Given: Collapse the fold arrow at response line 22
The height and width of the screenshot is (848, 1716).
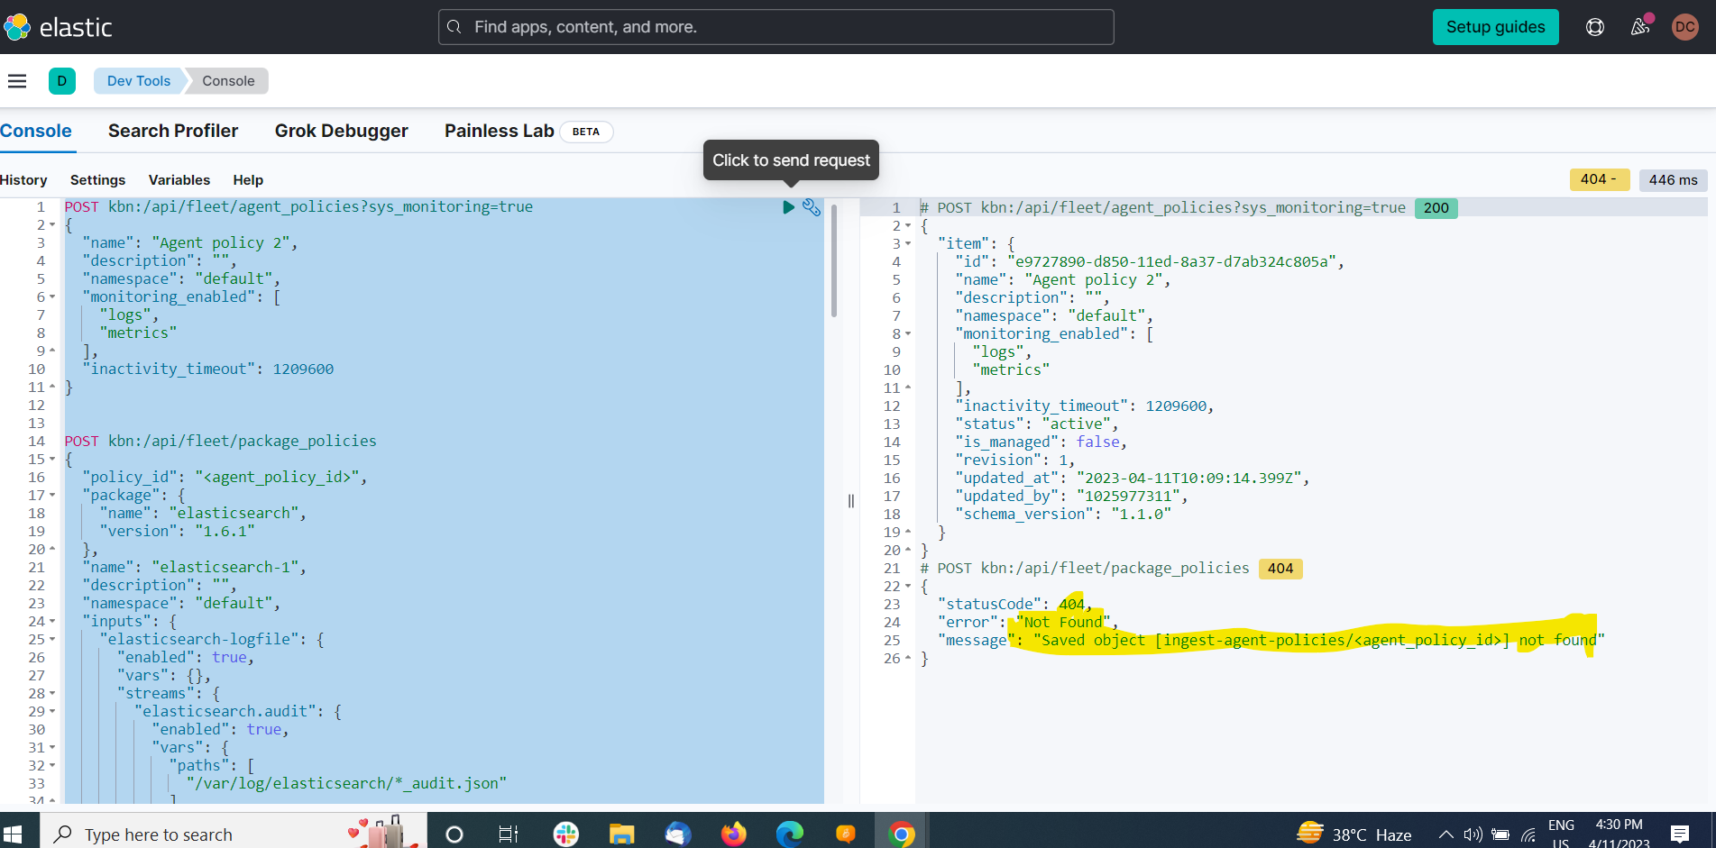Looking at the screenshot, I should point(908,587).
